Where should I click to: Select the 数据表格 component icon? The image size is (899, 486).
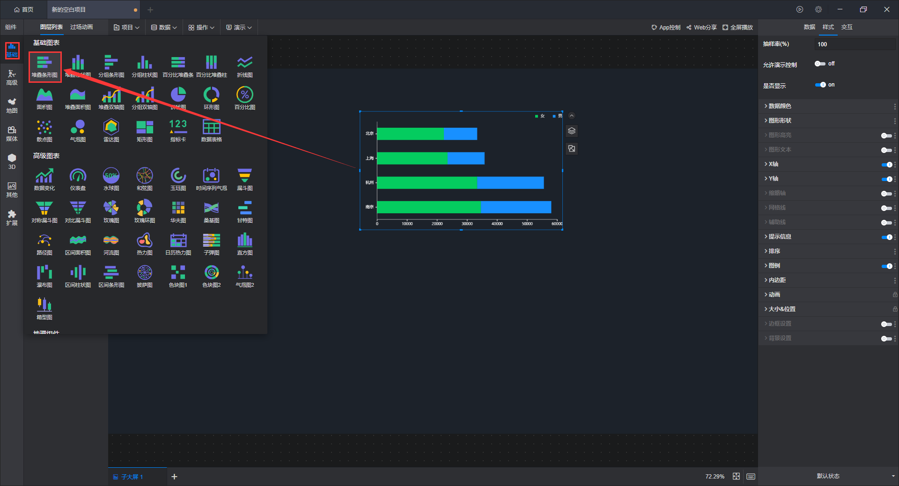click(x=211, y=131)
